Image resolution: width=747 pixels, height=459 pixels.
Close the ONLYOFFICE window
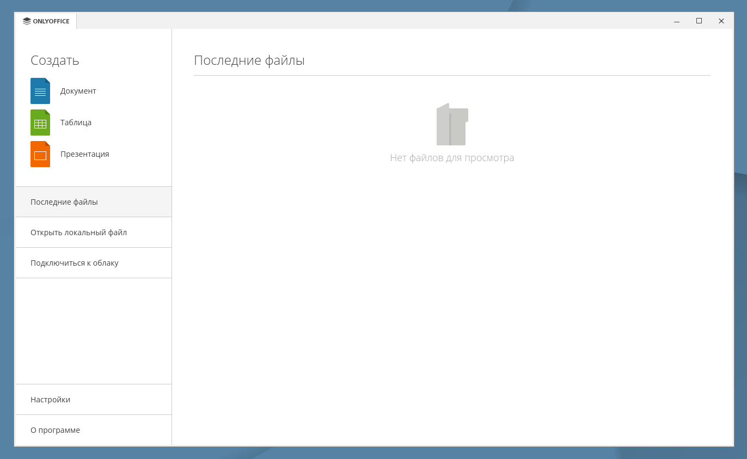pyautogui.click(x=721, y=21)
